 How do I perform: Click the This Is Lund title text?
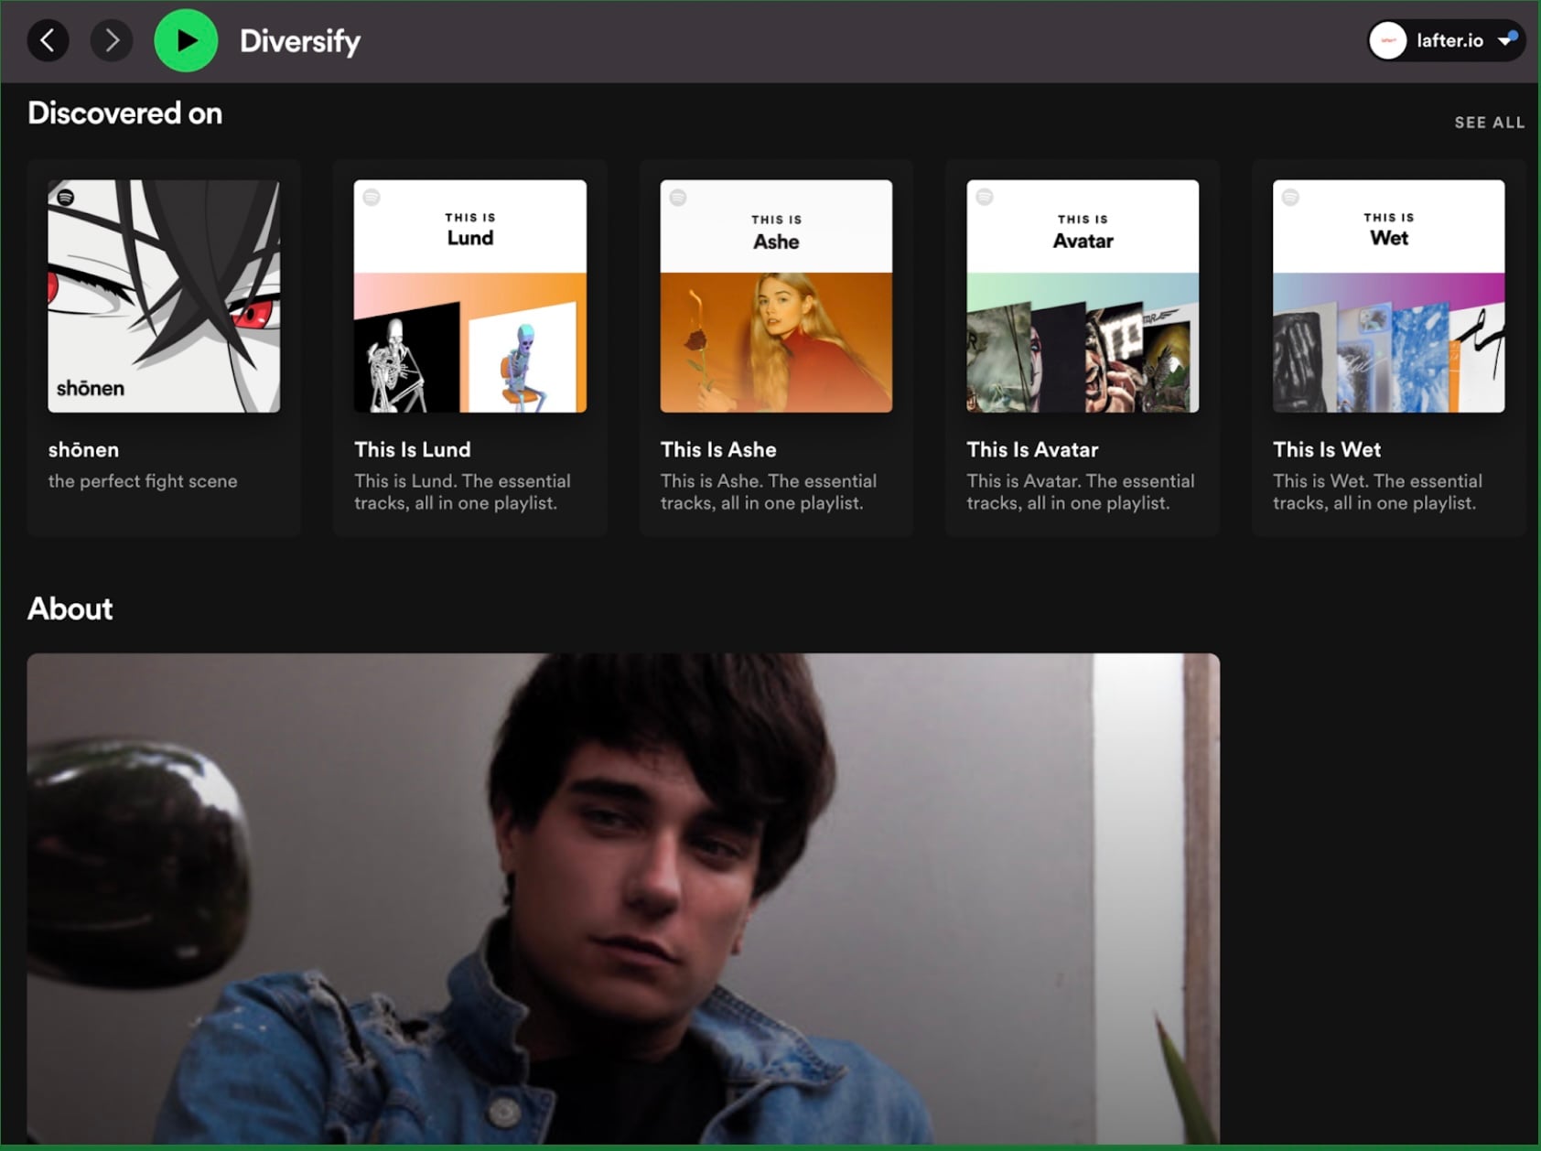412,449
